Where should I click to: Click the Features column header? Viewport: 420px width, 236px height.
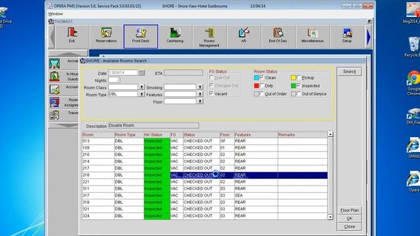(256, 134)
